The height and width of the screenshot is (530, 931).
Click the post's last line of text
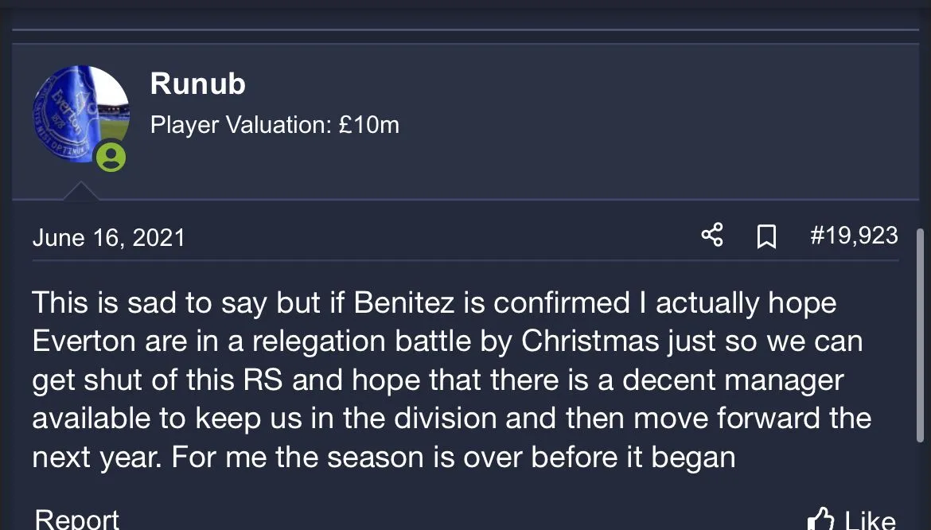click(x=384, y=457)
